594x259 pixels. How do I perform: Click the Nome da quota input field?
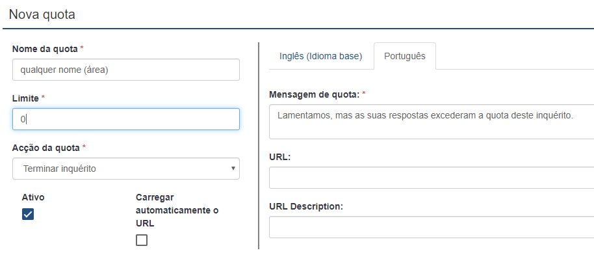pyautogui.click(x=126, y=70)
